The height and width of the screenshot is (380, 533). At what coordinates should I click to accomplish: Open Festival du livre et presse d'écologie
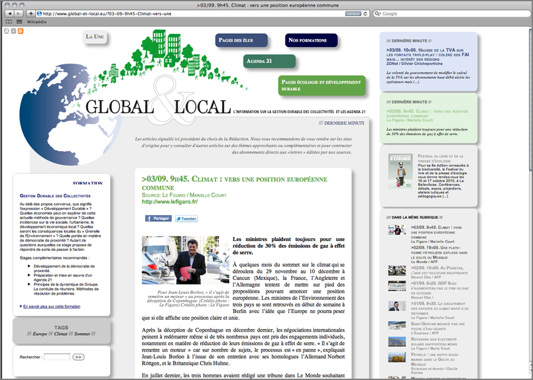tap(441, 159)
